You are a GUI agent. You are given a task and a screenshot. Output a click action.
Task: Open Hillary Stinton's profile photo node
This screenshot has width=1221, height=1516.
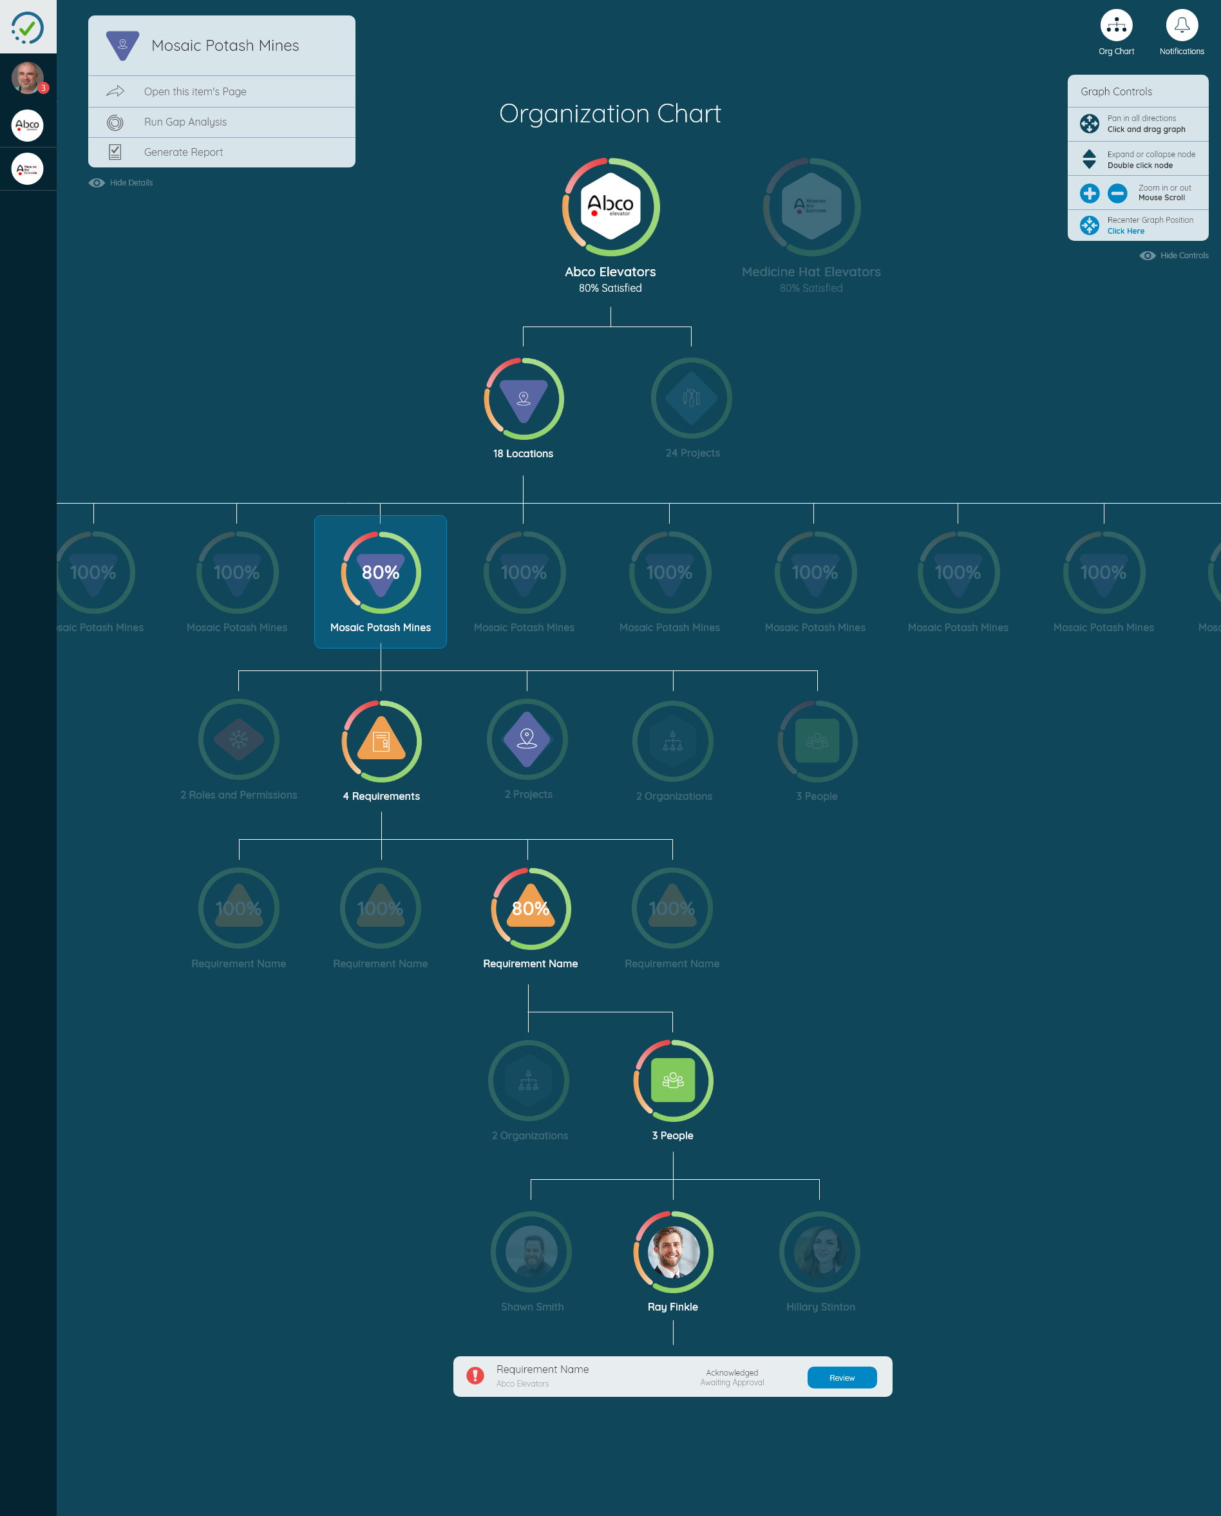click(x=819, y=1251)
